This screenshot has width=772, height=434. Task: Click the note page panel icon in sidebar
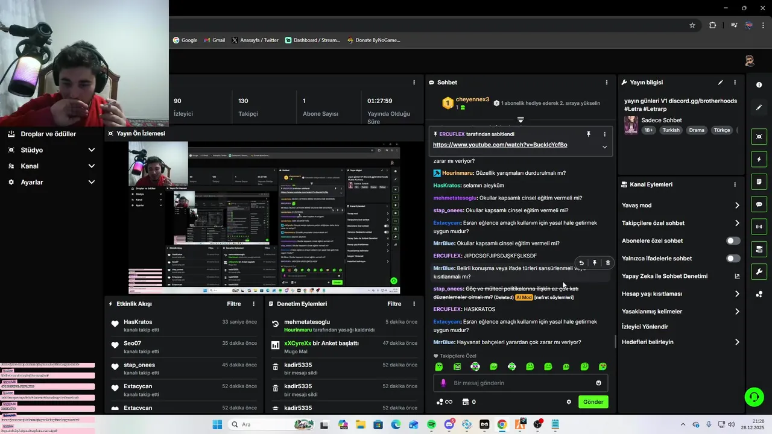pyautogui.click(x=759, y=181)
